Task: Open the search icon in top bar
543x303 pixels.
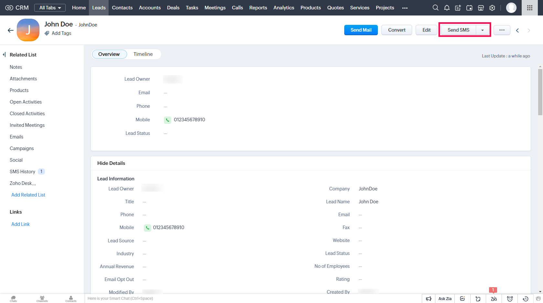Action: tap(435, 8)
